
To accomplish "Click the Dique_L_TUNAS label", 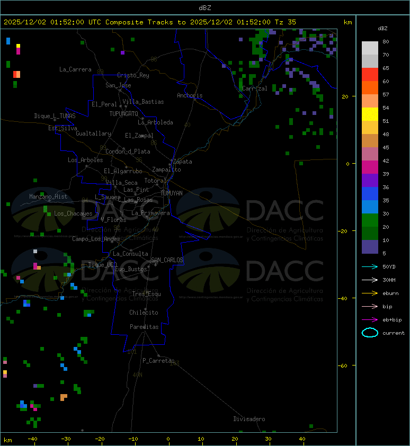I will pyautogui.click(x=55, y=116).
